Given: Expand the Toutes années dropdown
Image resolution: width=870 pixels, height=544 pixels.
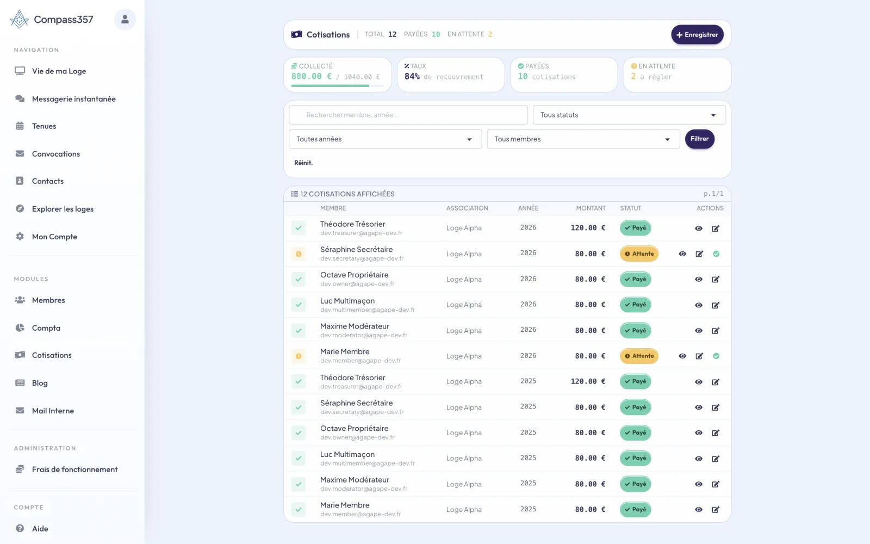Looking at the screenshot, I should pyautogui.click(x=385, y=139).
